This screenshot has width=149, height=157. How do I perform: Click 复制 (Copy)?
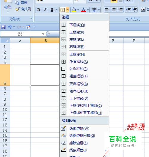point(21,3)
